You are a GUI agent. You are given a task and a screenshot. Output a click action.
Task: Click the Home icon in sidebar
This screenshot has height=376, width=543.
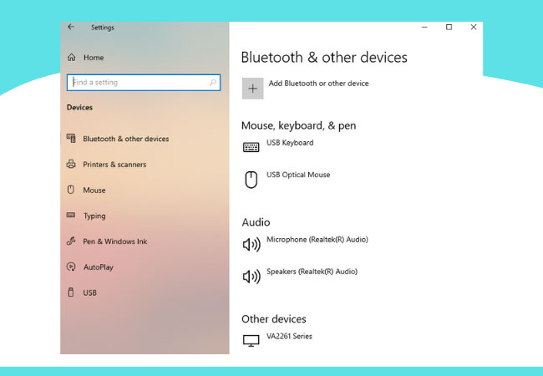[x=71, y=58]
